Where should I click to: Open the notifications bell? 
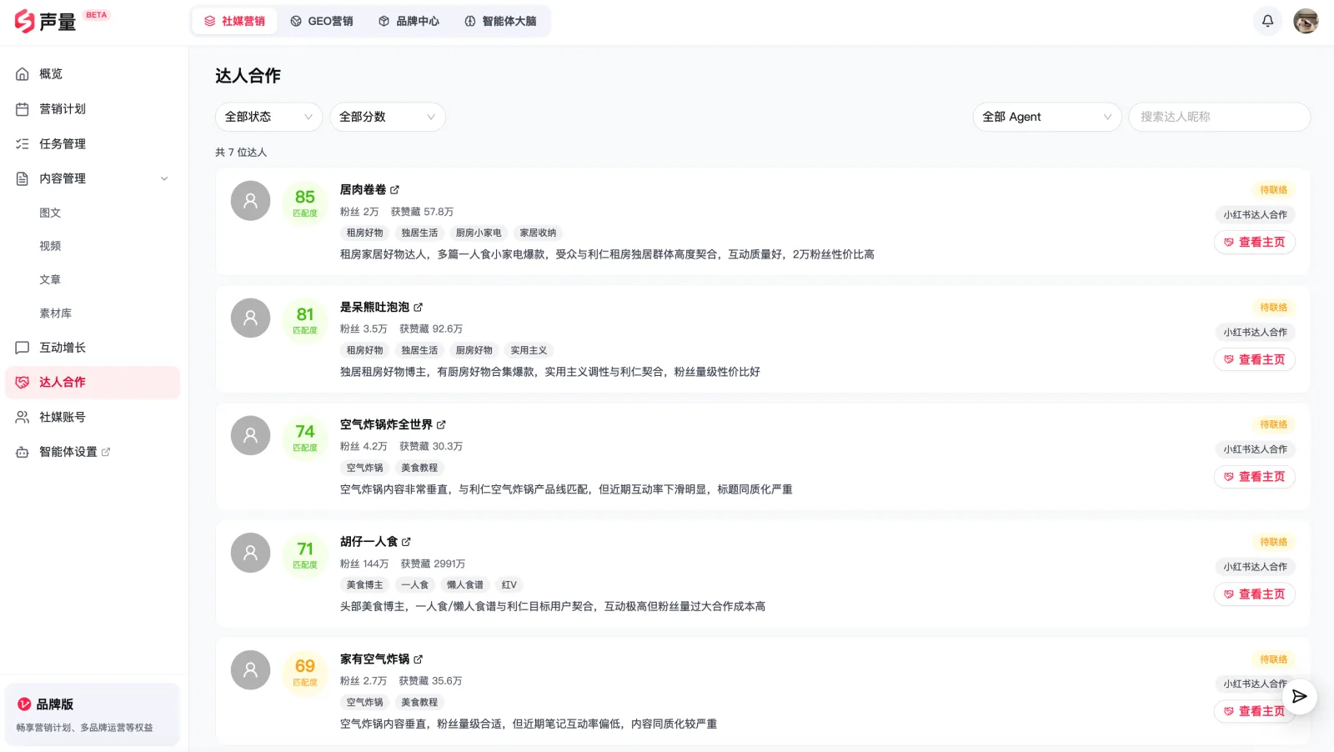coord(1267,21)
